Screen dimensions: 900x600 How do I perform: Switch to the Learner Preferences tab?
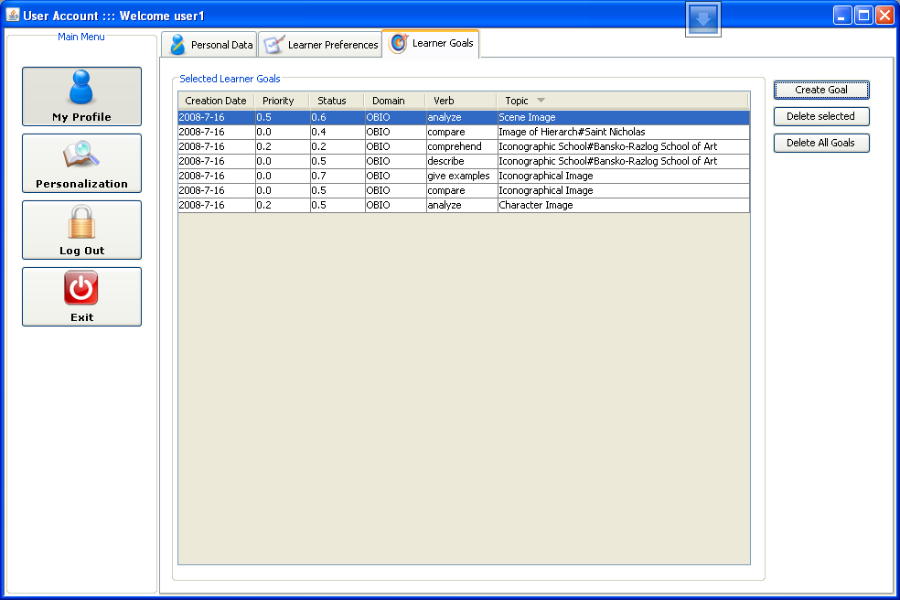(320, 45)
